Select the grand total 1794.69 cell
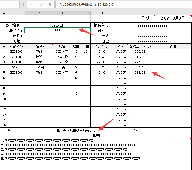The image size is (192, 170). (141, 130)
